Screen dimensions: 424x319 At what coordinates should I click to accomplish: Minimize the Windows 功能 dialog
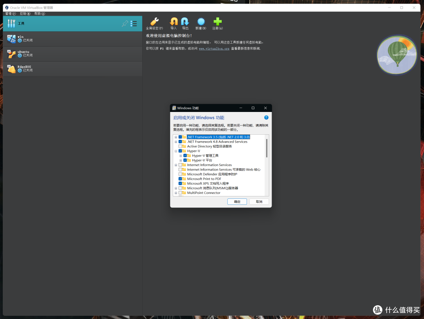[x=241, y=108]
